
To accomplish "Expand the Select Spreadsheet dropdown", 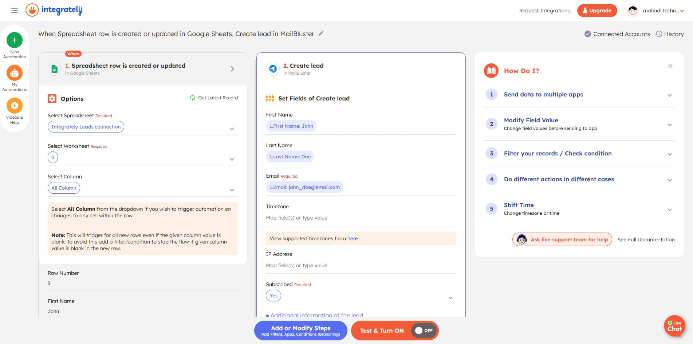I will click(232, 129).
